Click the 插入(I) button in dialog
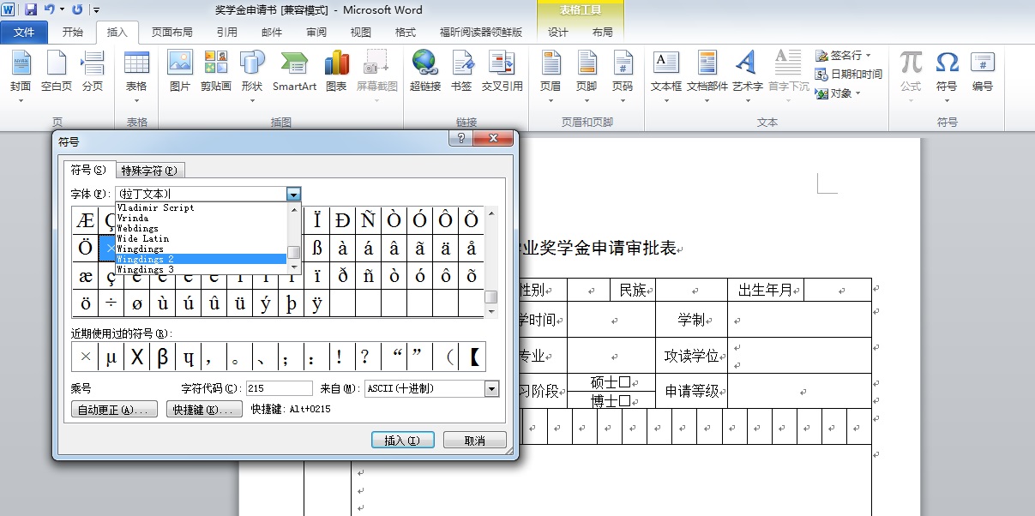1035x516 pixels. (402, 440)
